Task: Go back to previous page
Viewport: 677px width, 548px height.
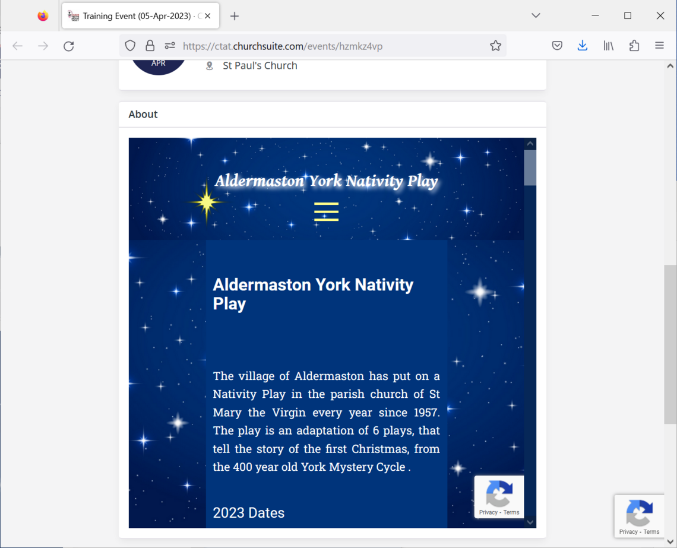Action: click(x=18, y=46)
